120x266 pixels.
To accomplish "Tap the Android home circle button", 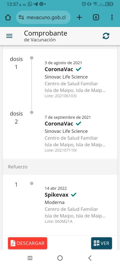I will (x=60, y=258).
